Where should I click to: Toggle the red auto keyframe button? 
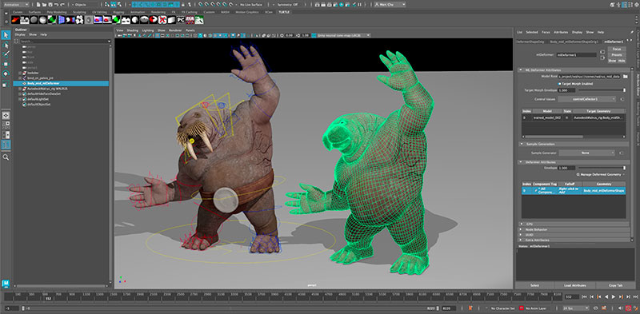coord(629,308)
